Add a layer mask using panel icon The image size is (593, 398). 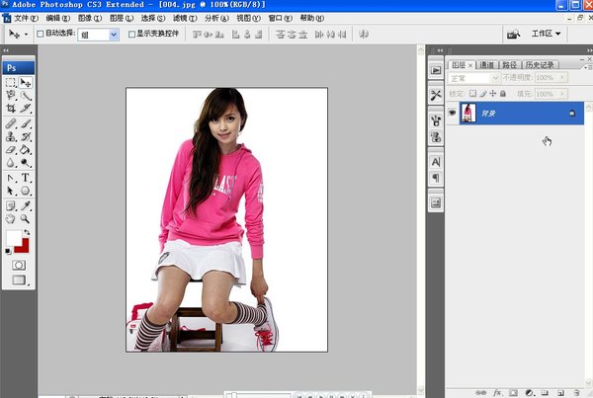tap(514, 392)
